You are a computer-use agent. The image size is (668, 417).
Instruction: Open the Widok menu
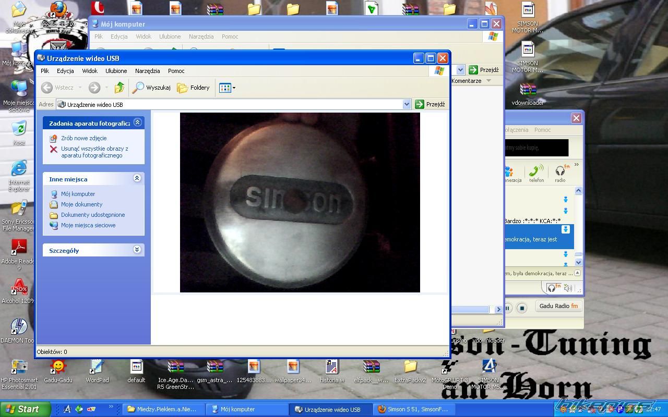89,71
